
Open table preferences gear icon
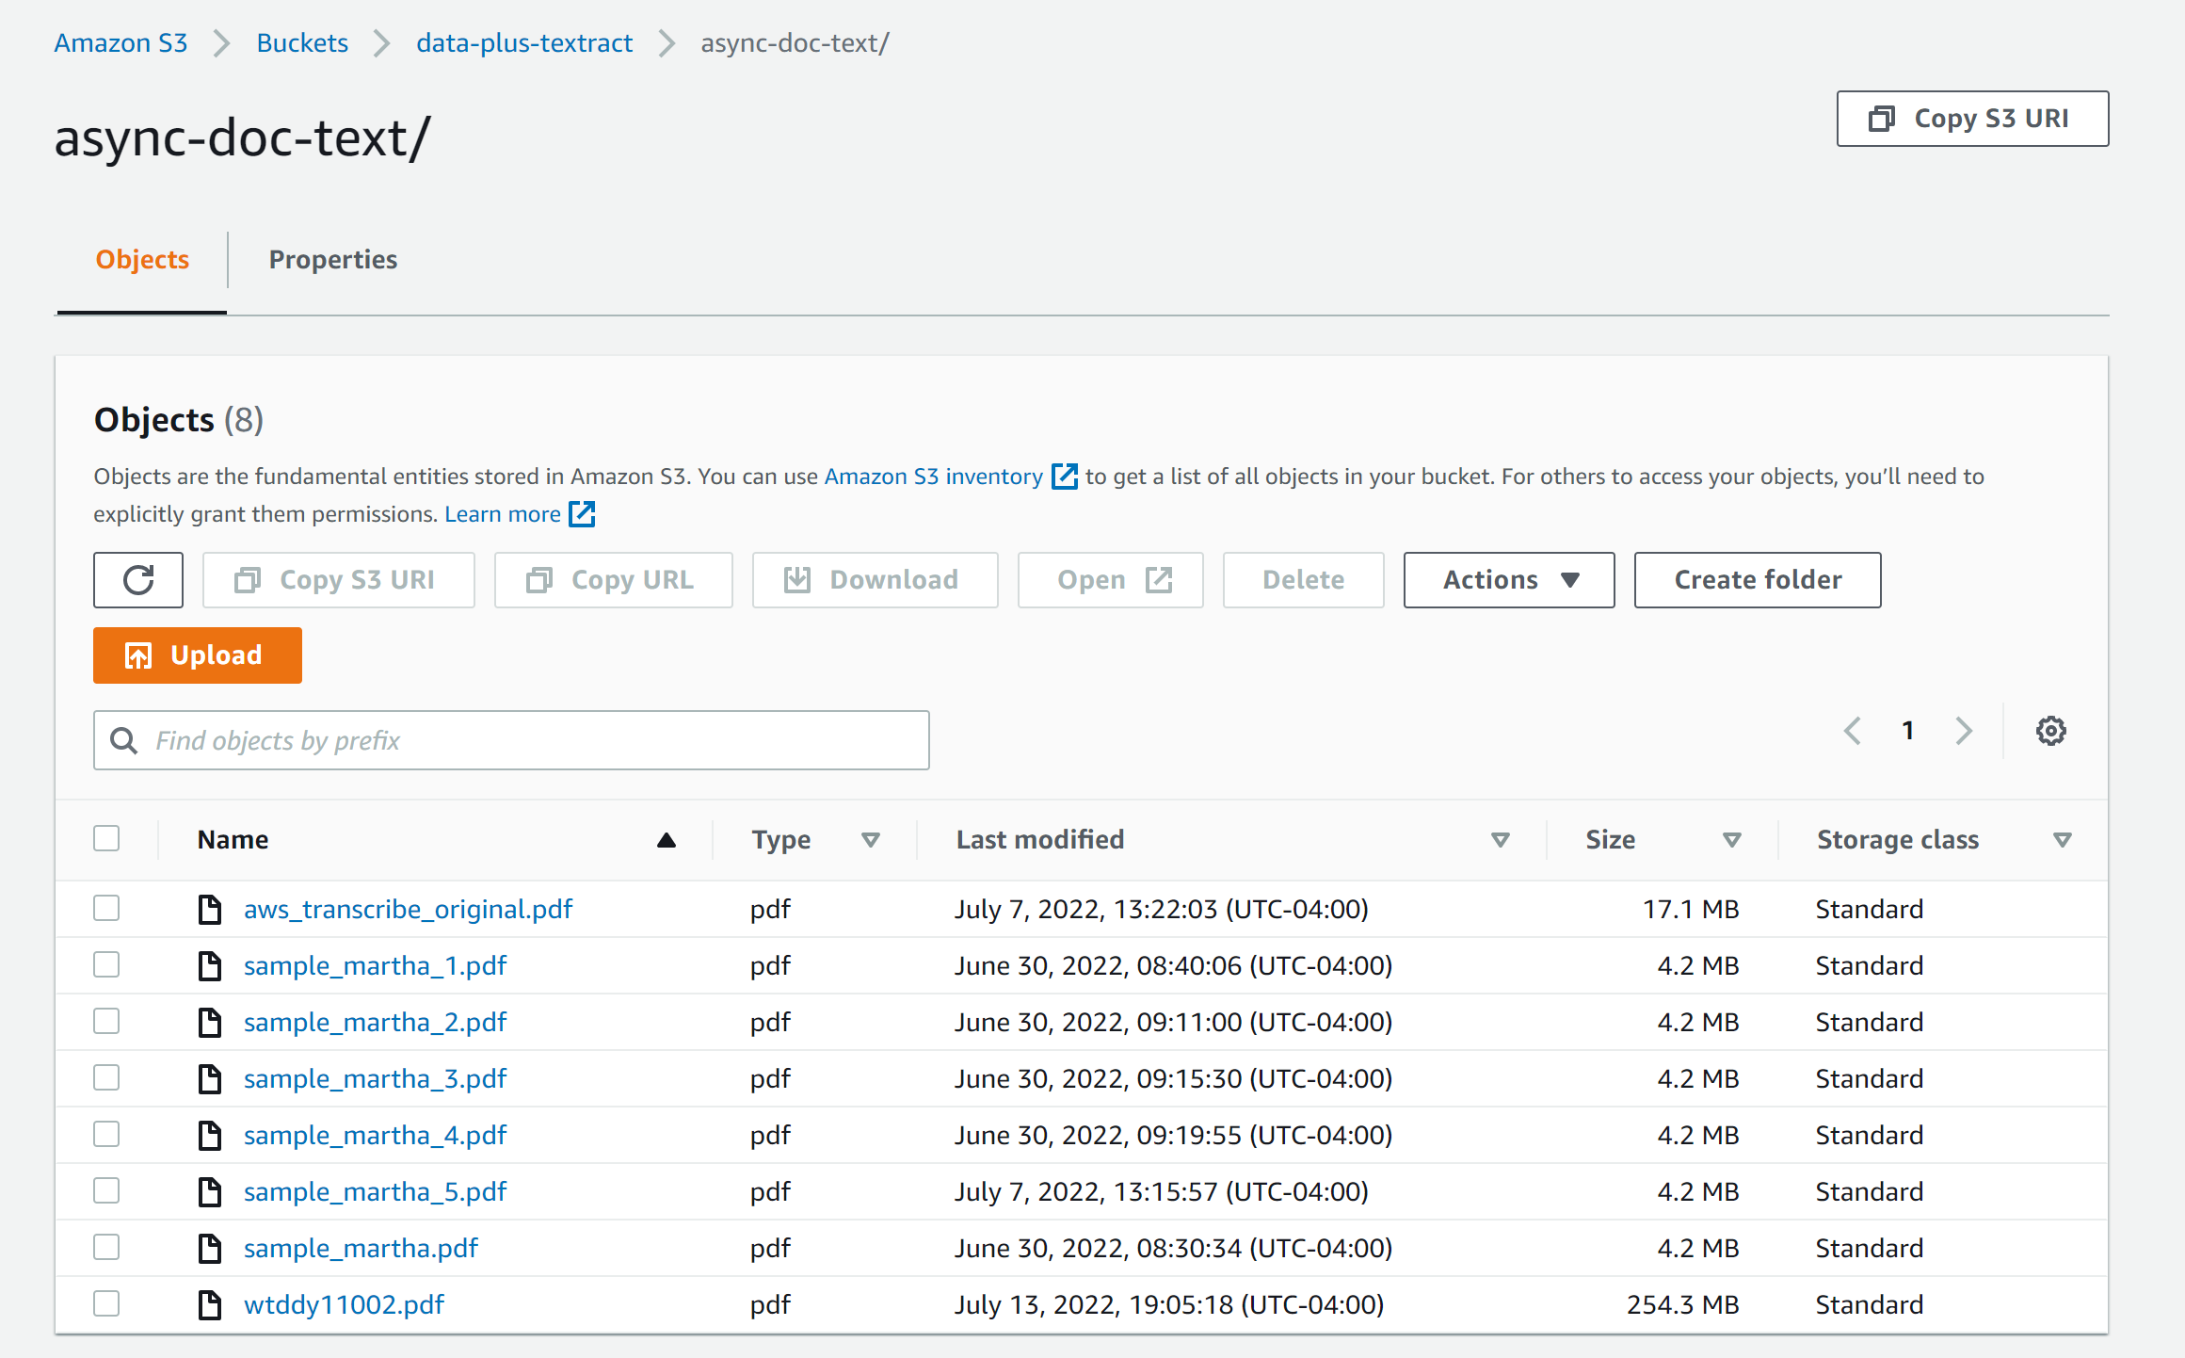tap(2051, 731)
